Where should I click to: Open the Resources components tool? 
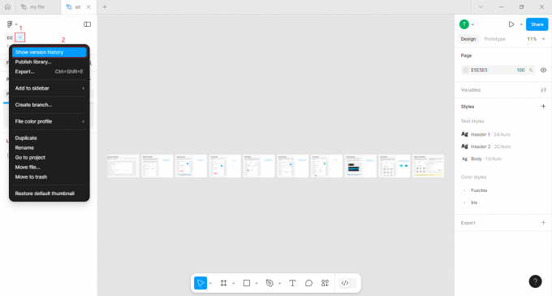(325, 283)
